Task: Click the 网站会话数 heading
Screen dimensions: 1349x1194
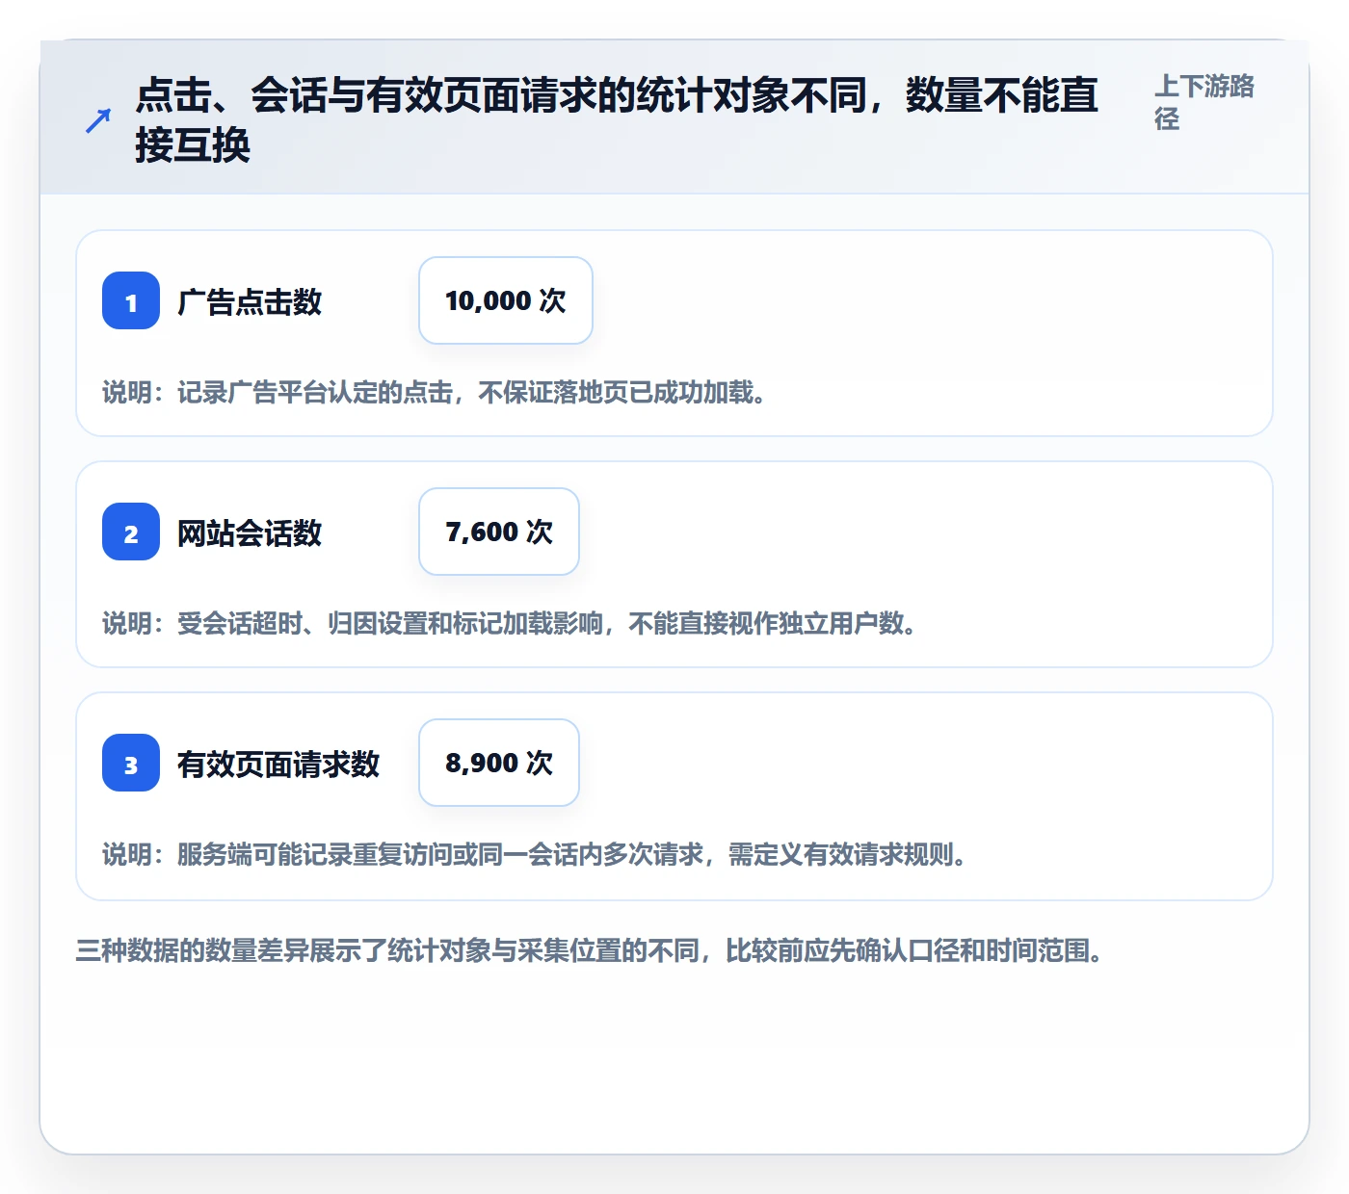Action: pos(250,532)
